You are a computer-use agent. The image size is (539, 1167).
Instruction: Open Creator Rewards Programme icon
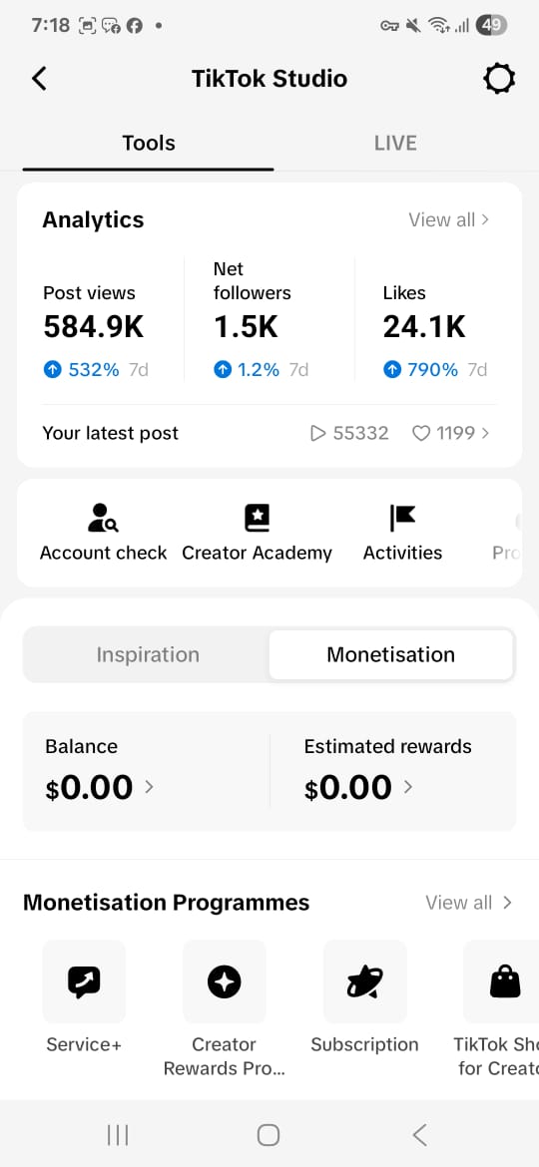[x=225, y=981]
